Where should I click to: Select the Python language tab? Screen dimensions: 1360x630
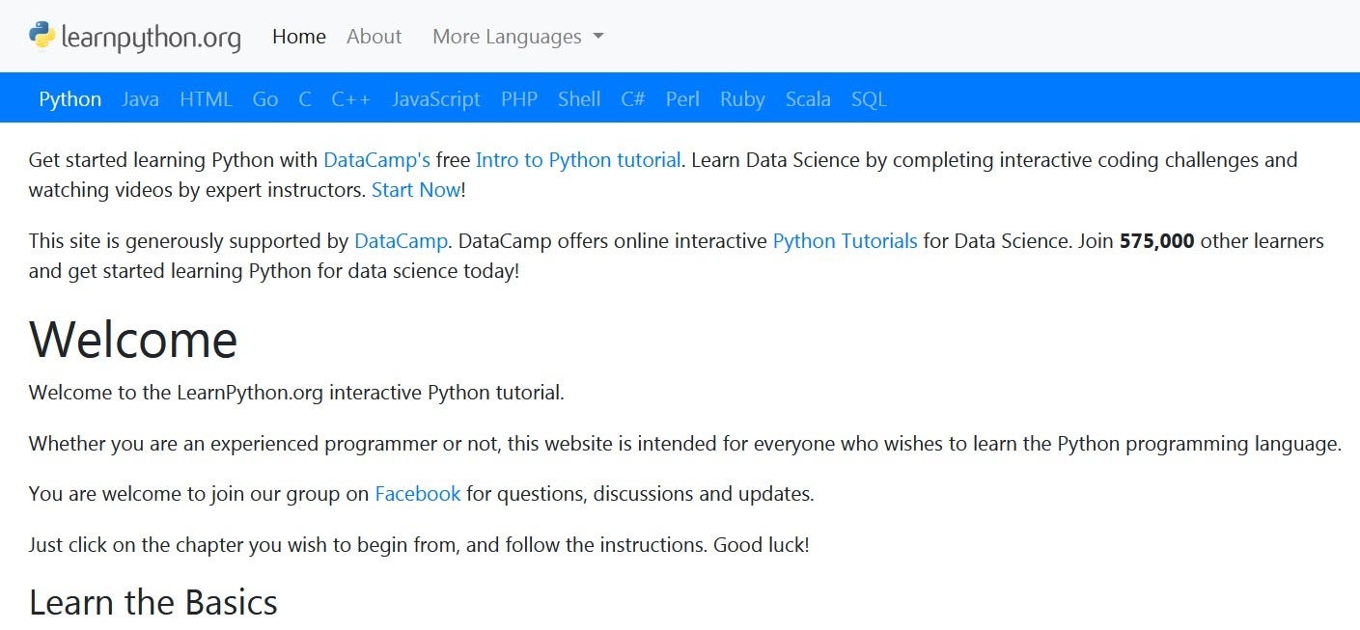tap(69, 99)
